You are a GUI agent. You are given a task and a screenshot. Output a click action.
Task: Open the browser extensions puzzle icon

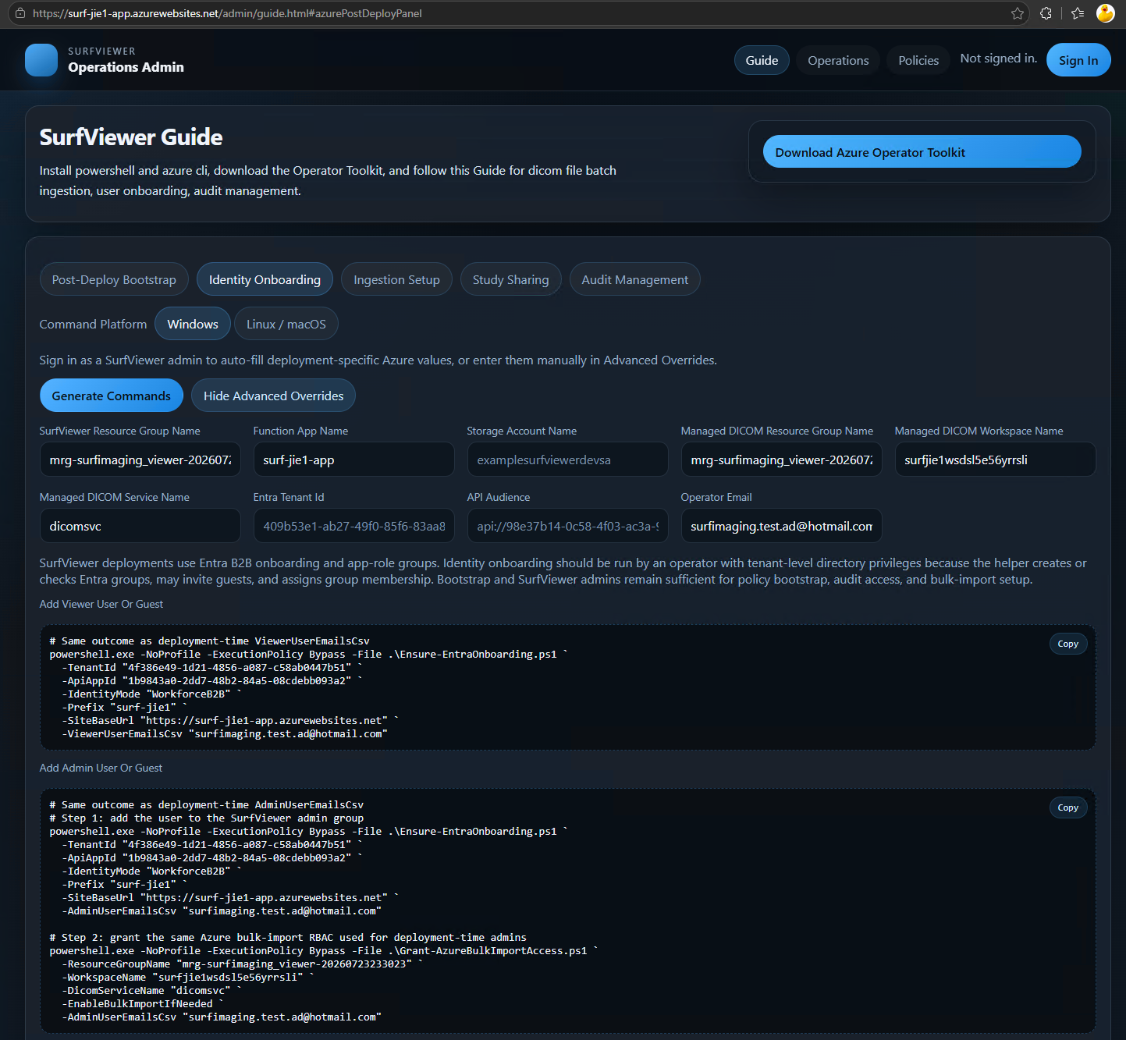tap(1046, 13)
